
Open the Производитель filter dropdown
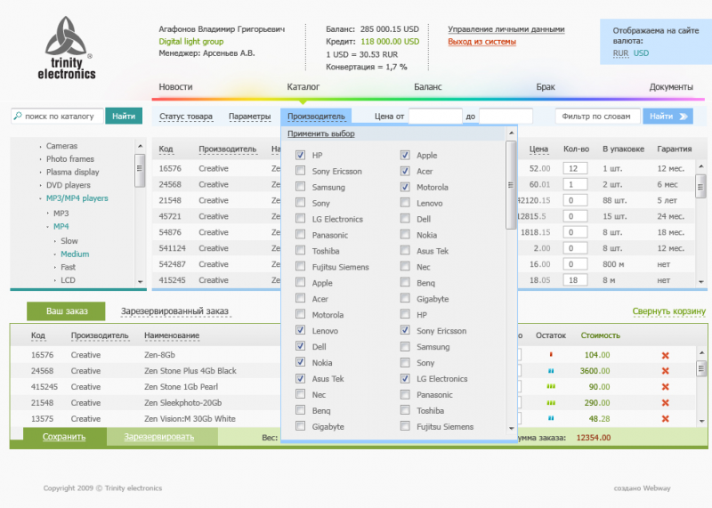click(x=316, y=117)
